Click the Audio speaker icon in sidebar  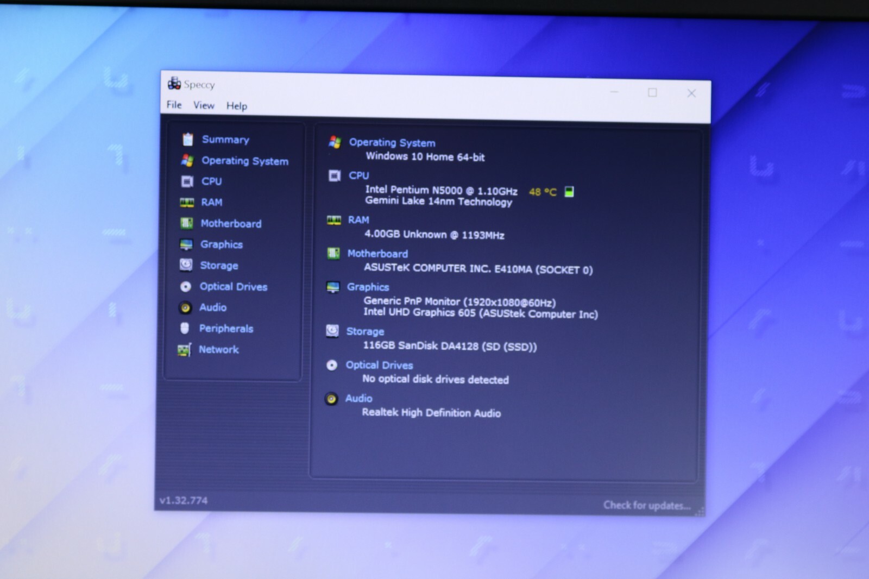click(x=185, y=308)
